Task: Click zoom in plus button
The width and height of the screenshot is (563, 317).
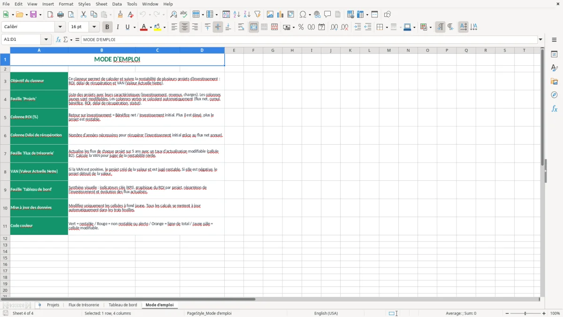Action: pos(544,313)
